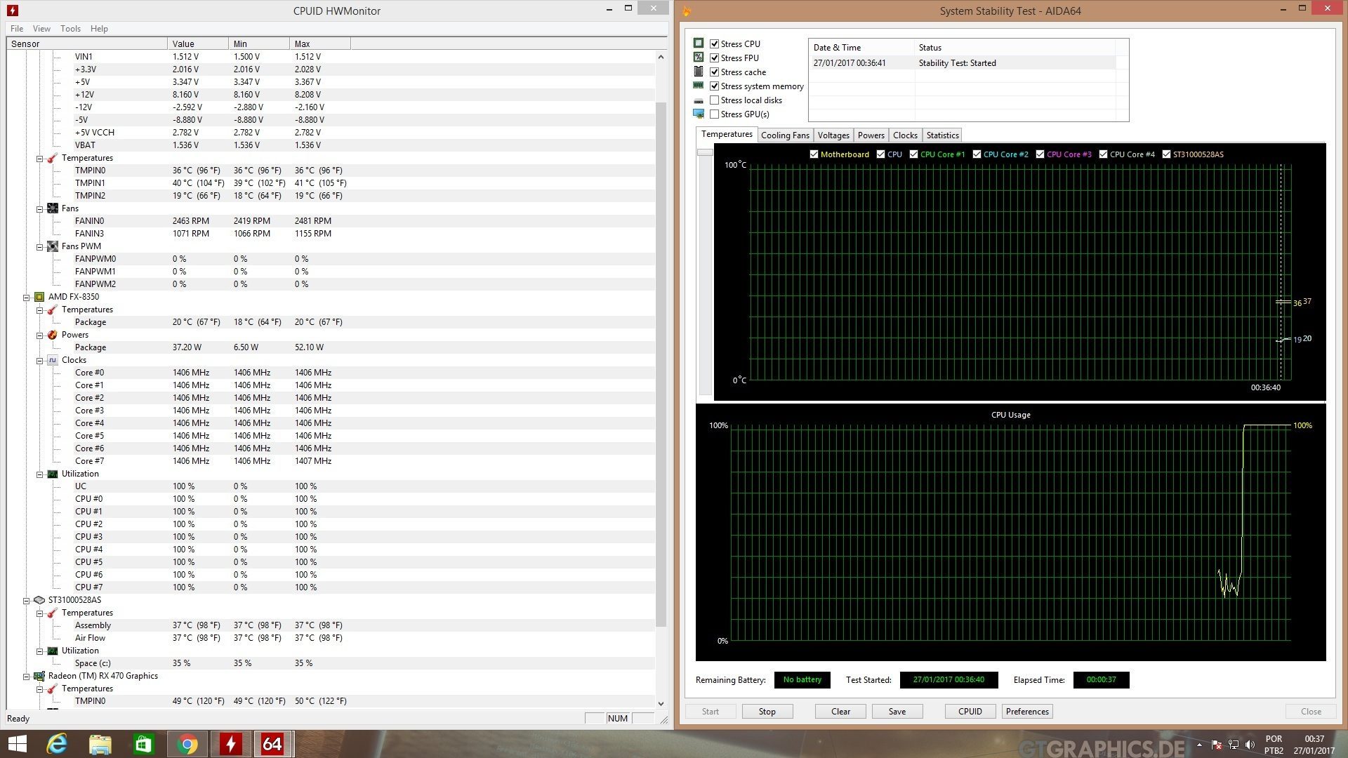
Task: Click the HWMonitor vertical scrollbar thumb
Action: [x=661, y=365]
